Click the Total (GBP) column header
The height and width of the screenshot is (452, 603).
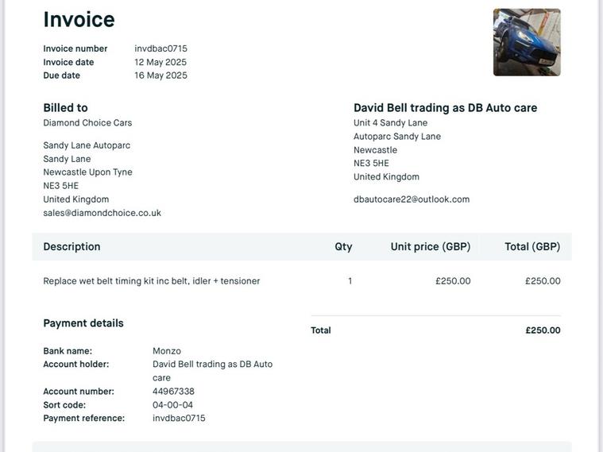pos(532,246)
